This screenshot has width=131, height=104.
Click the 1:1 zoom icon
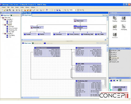click(81, 10)
